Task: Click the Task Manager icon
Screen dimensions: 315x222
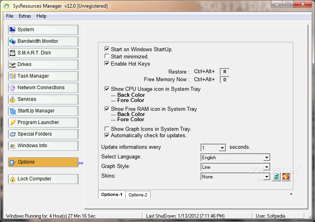Action: pos(12,76)
